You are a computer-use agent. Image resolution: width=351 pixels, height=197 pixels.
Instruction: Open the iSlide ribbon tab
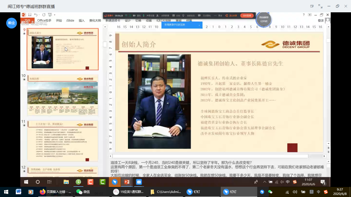pos(70,21)
